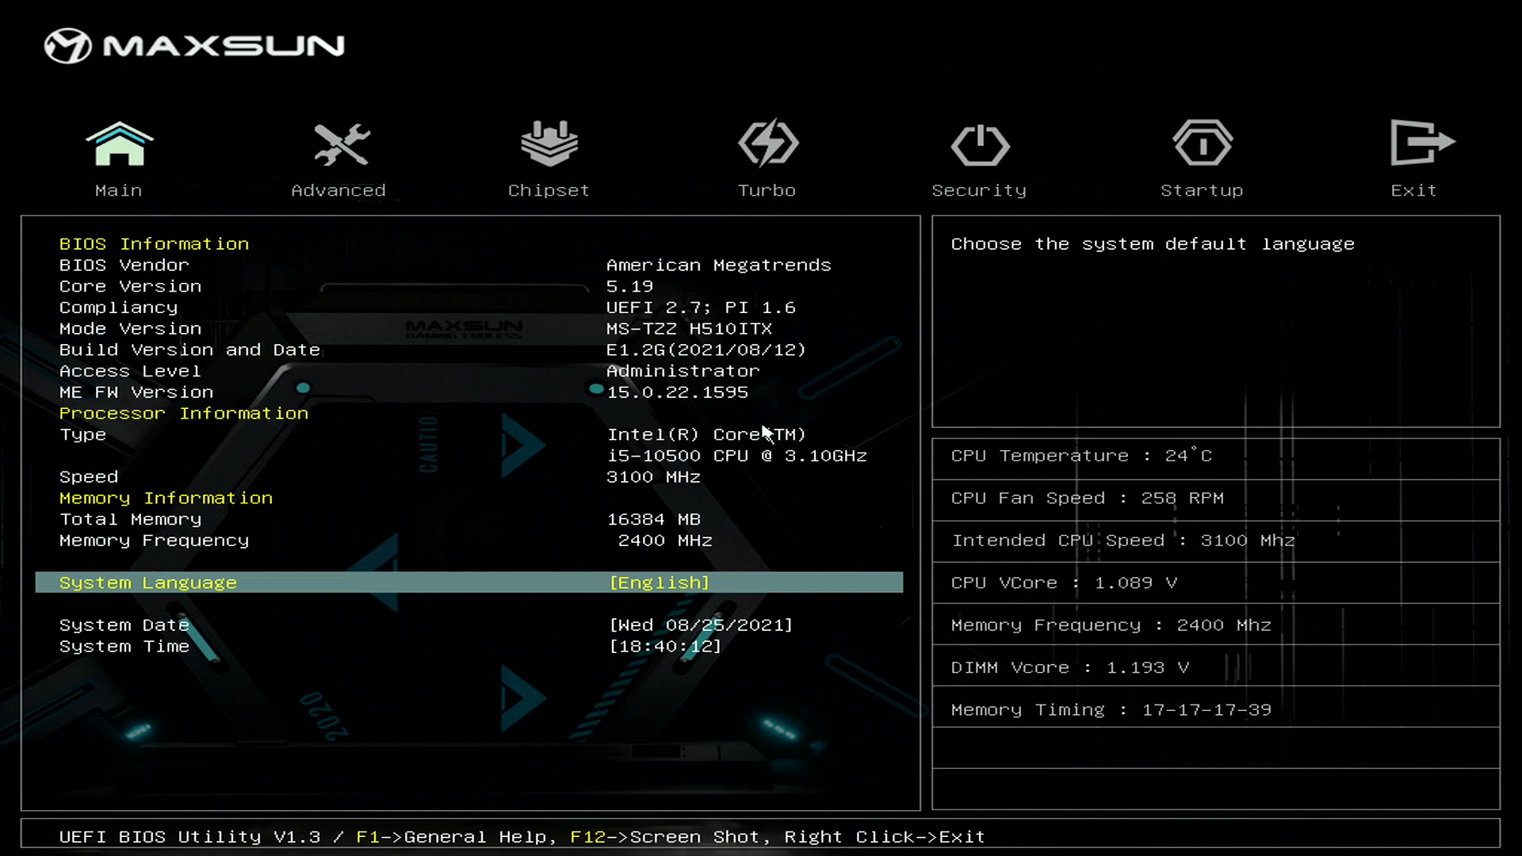Click the Startup icon
1522x856 pixels.
click(1203, 143)
